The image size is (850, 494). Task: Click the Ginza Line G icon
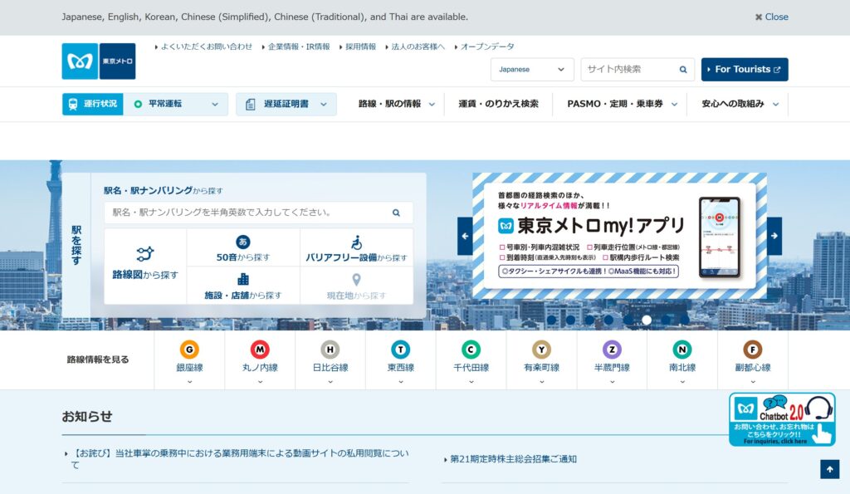[x=189, y=350]
